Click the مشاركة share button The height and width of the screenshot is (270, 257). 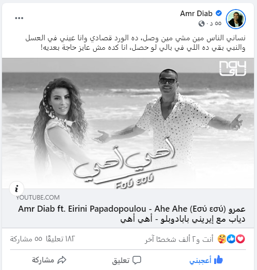click(x=49, y=260)
